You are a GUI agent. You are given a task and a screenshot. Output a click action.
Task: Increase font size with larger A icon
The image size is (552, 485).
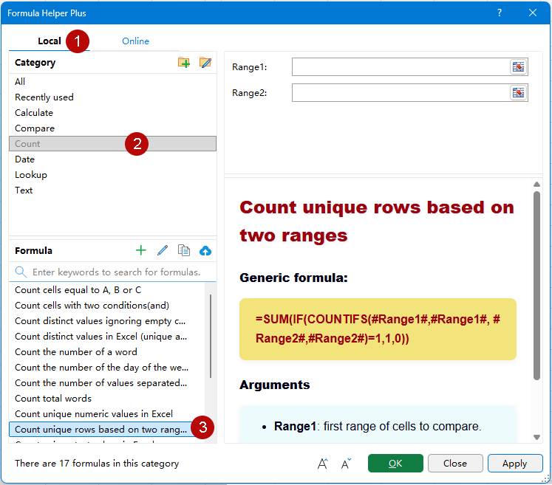tap(322, 464)
